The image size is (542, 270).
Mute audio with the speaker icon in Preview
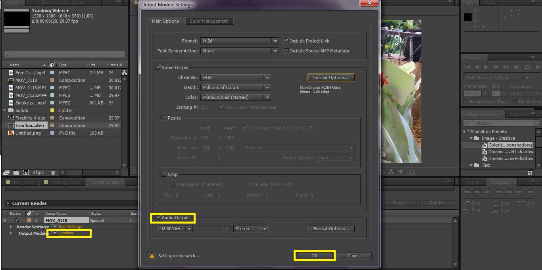(x=517, y=67)
